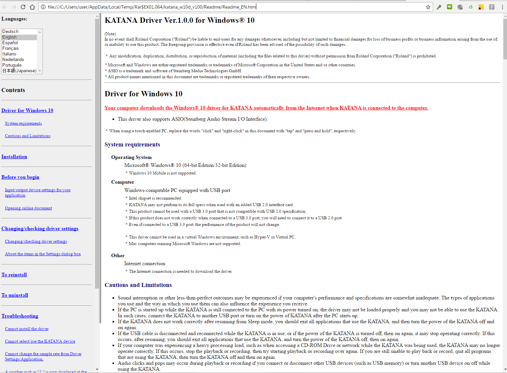
Task: Choose Español from the language list
Action: [x=19, y=43]
